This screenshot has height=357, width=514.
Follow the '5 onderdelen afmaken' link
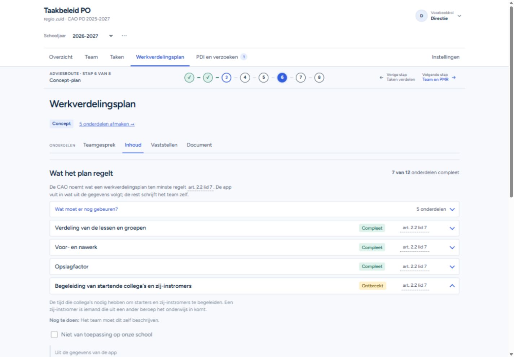[107, 124]
